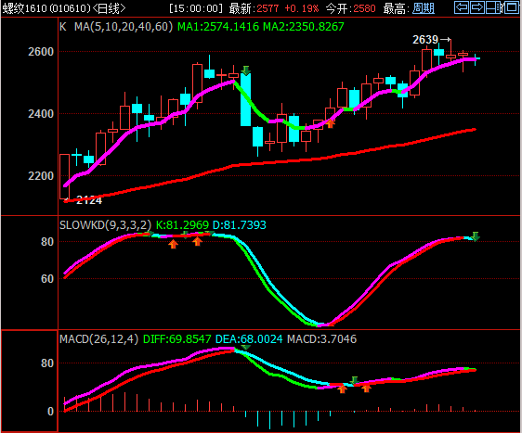The height and width of the screenshot is (433, 522).
Task: Click the last candlestick on the price chart
Action: point(476,59)
